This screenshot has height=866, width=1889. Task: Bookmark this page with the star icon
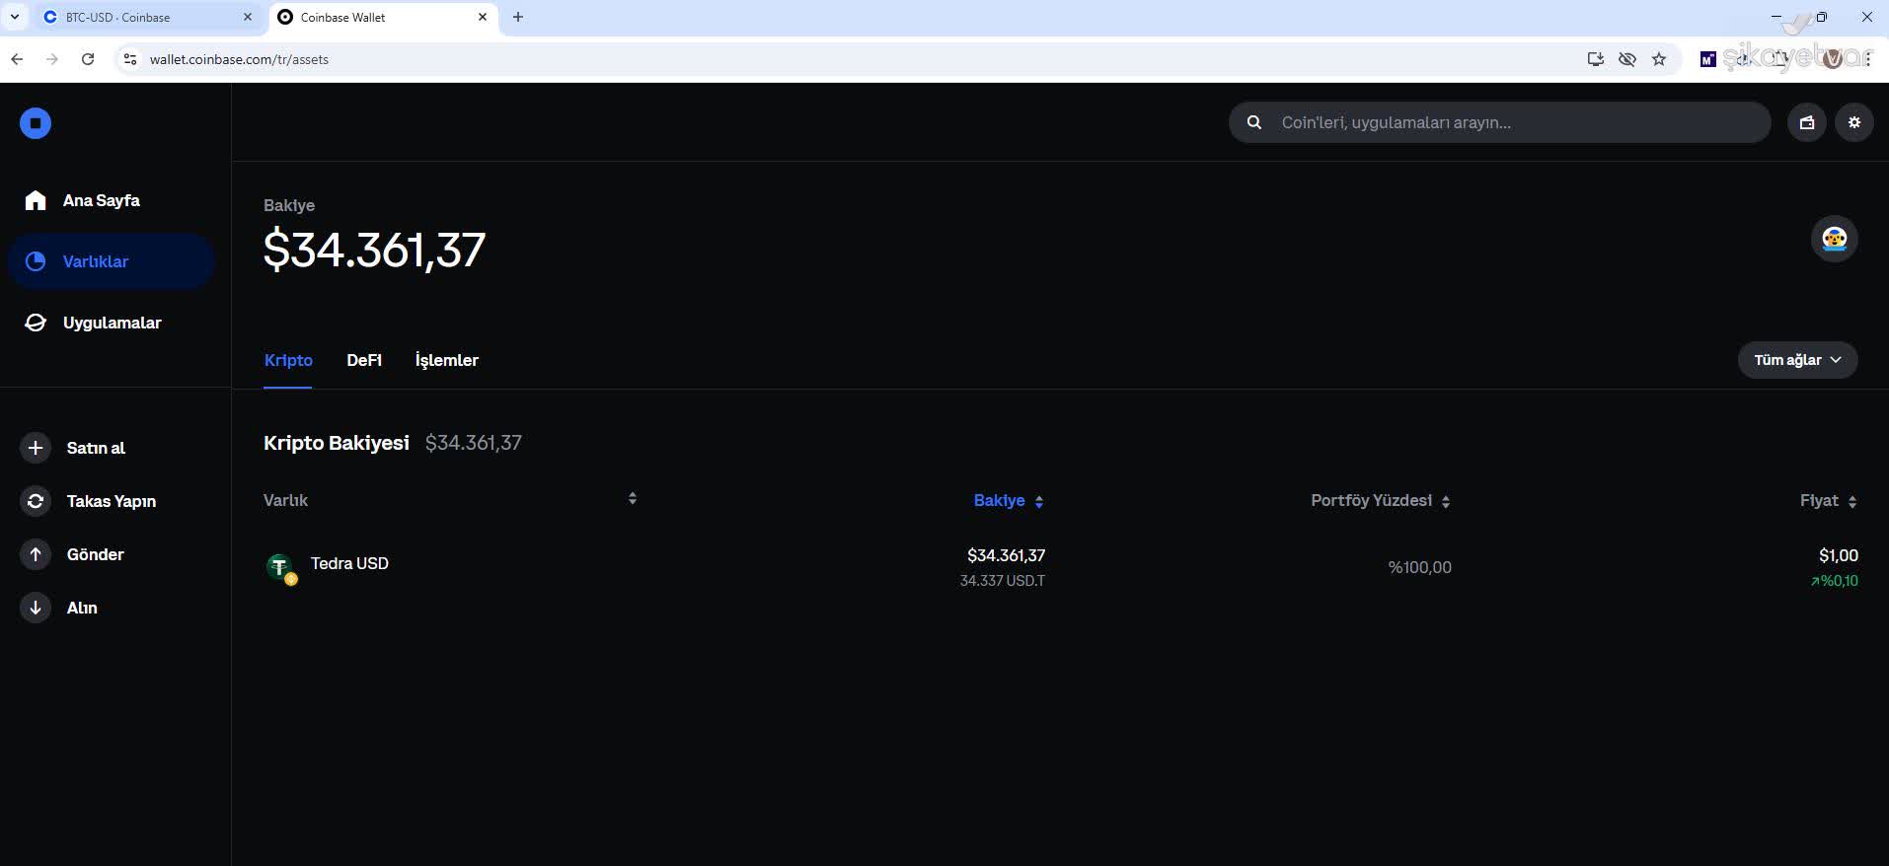pyautogui.click(x=1659, y=59)
